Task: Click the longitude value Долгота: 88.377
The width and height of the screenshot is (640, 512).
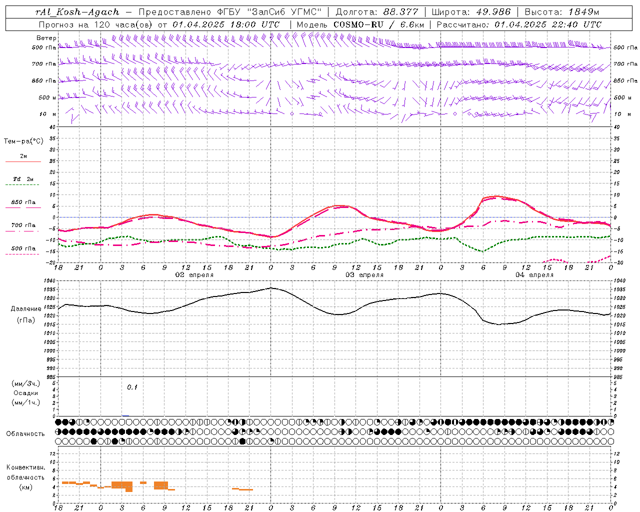Action: tap(377, 12)
